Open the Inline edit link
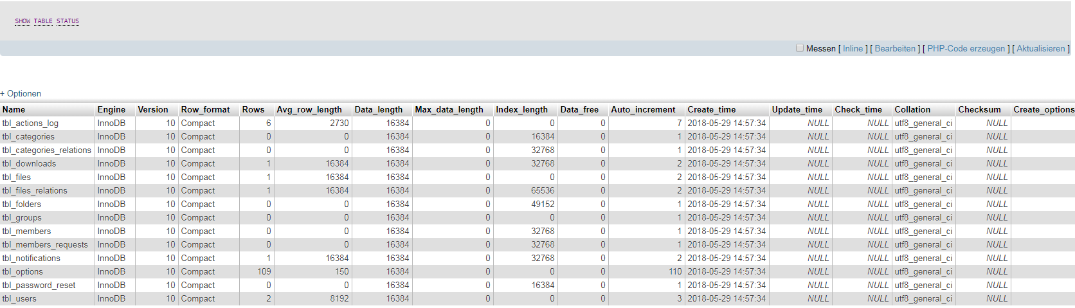Viewport: 1075px width, 308px height. [x=853, y=48]
